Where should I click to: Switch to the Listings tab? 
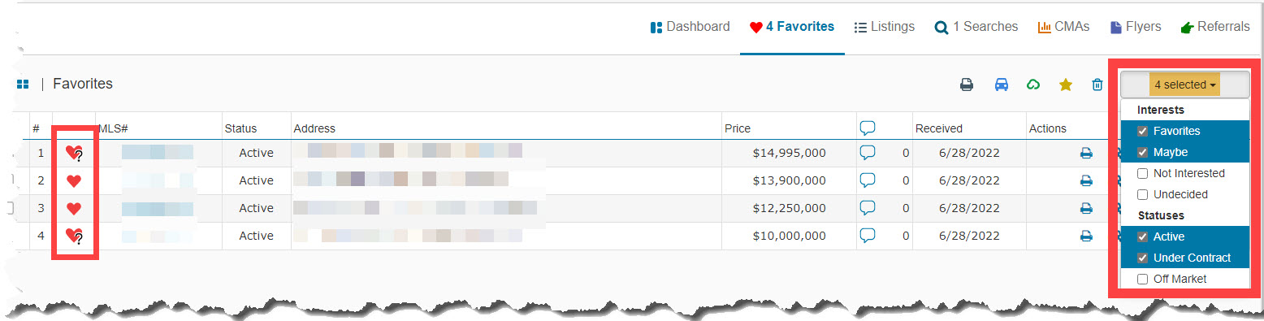[885, 27]
